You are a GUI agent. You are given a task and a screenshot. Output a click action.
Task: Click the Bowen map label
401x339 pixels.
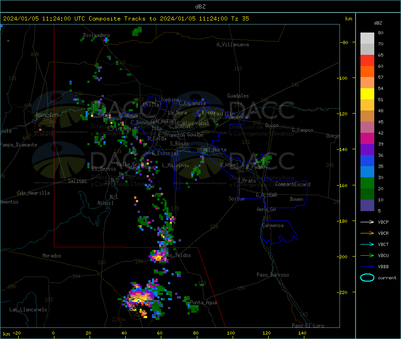click(x=297, y=199)
